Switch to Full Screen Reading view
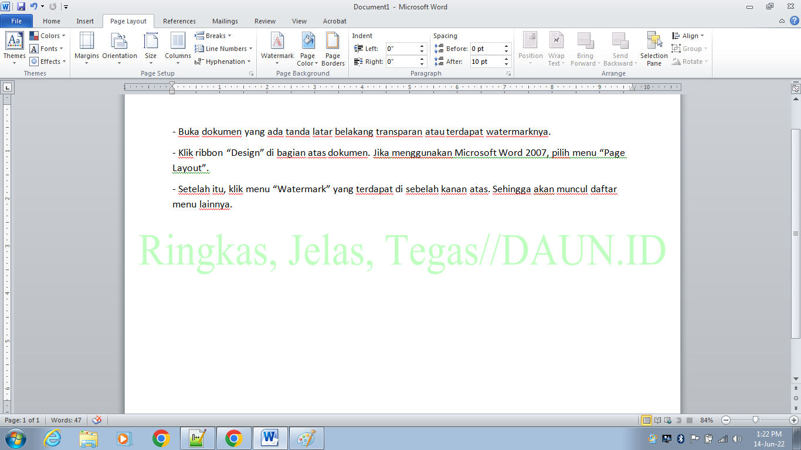The width and height of the screenshot is (801, 450). (x=658, y=420)
